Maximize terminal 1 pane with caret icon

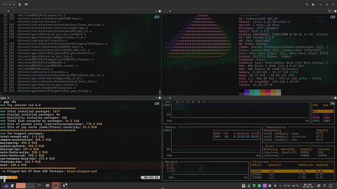click(x=156, y=11)
